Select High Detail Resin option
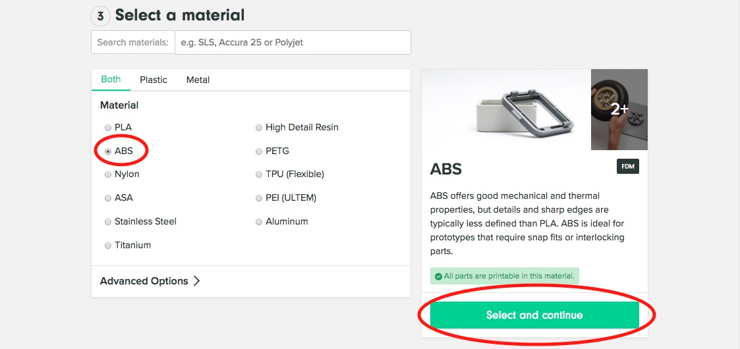This screenshot has width=740, height=349. [x=259, y=127]
